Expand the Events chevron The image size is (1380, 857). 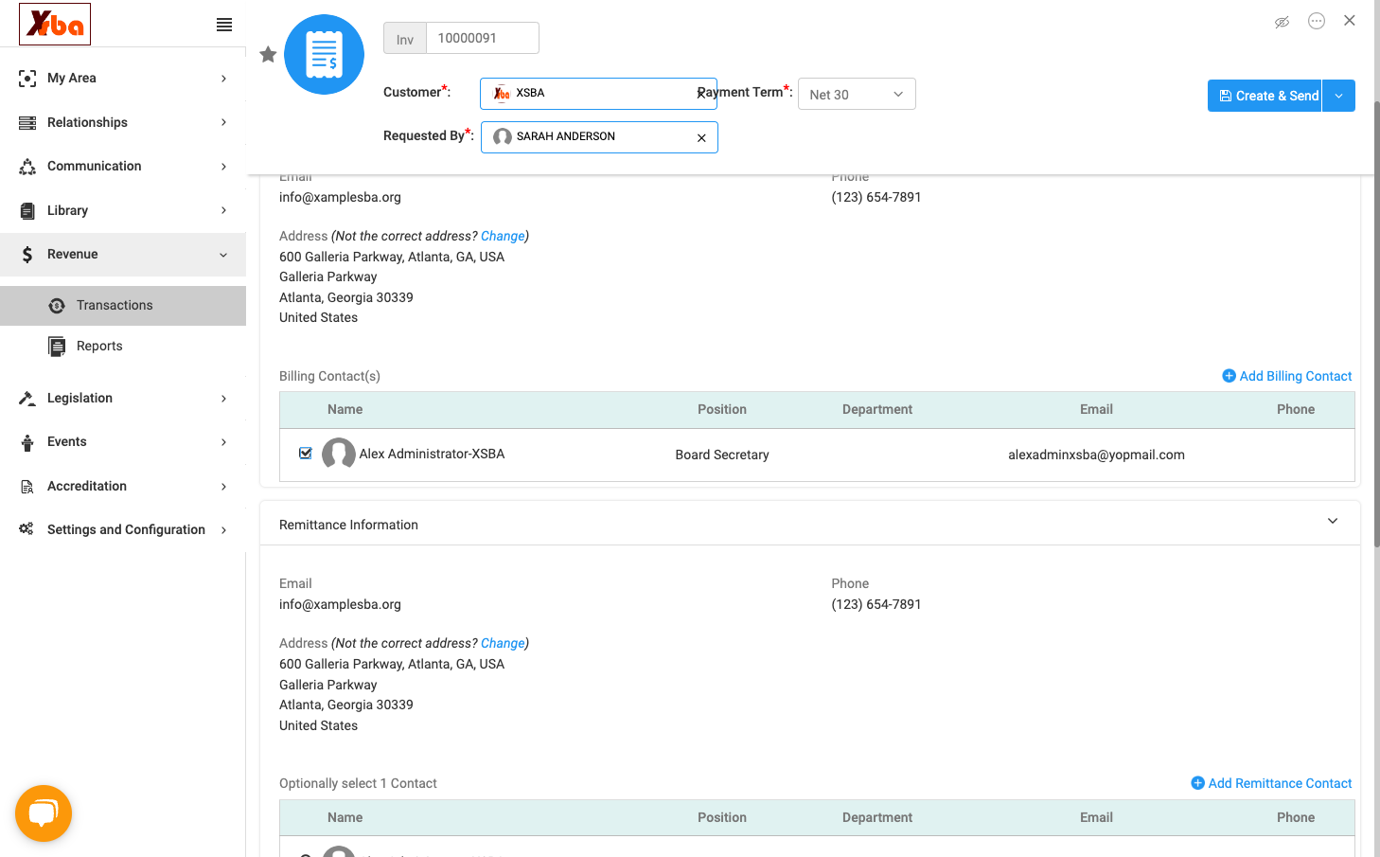pos(223,442)
